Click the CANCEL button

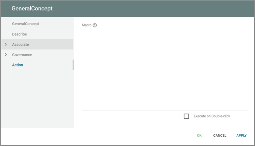219,135
